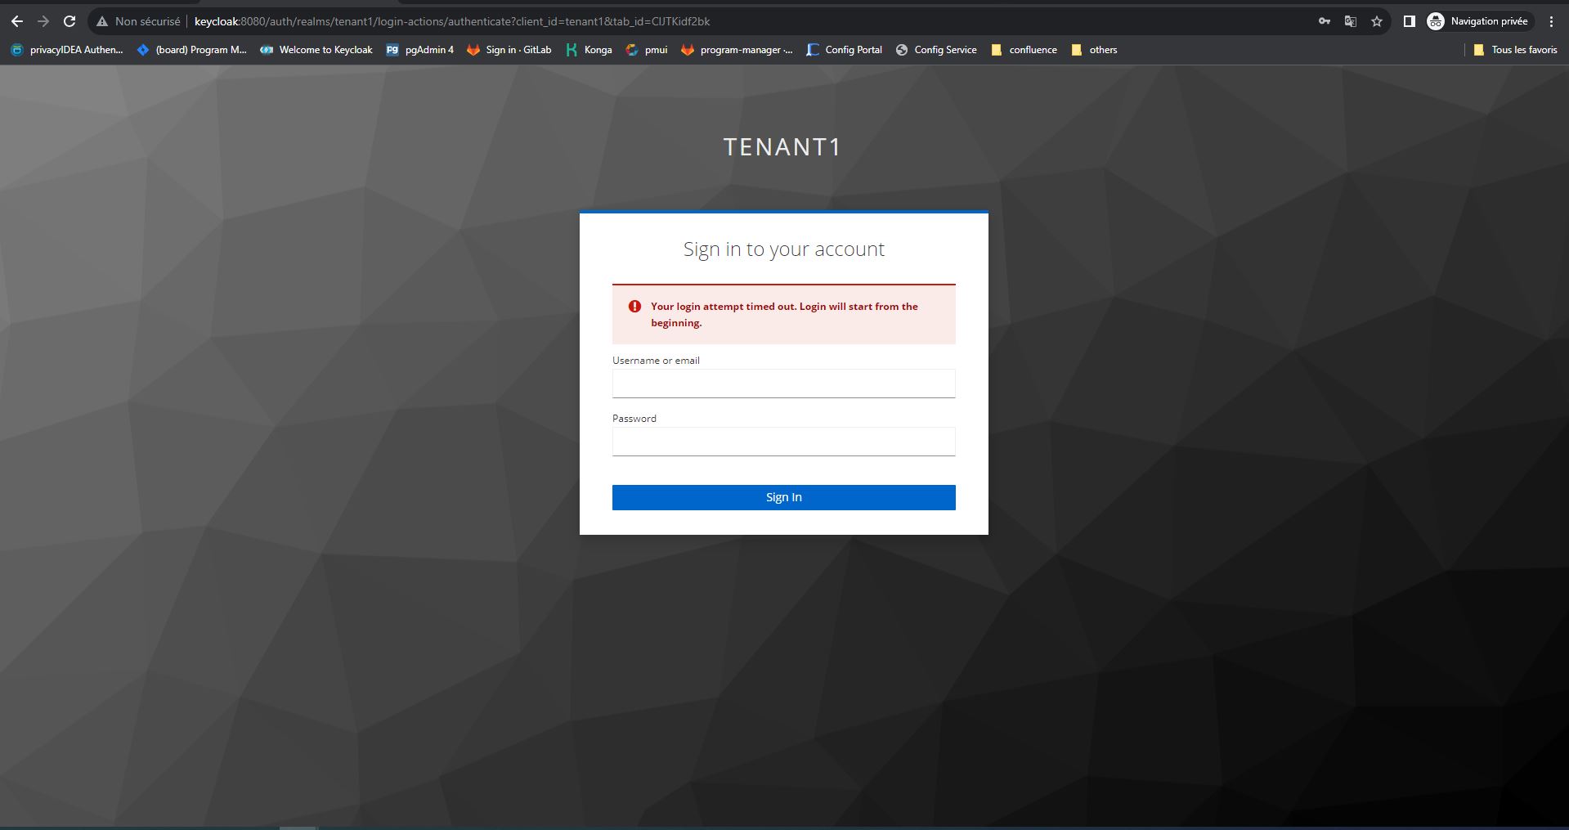Screen dimensions: 1569x830
Task: Click the address bar URL
Action: coord(452,21)
